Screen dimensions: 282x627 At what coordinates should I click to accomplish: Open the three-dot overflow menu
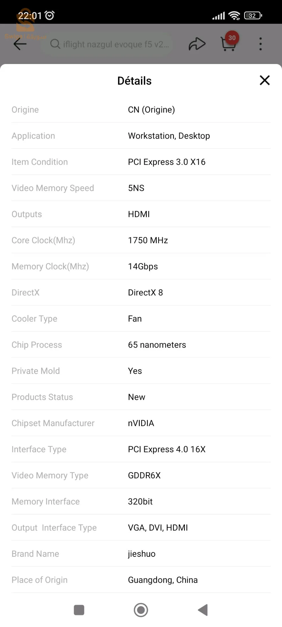[260, 44]
